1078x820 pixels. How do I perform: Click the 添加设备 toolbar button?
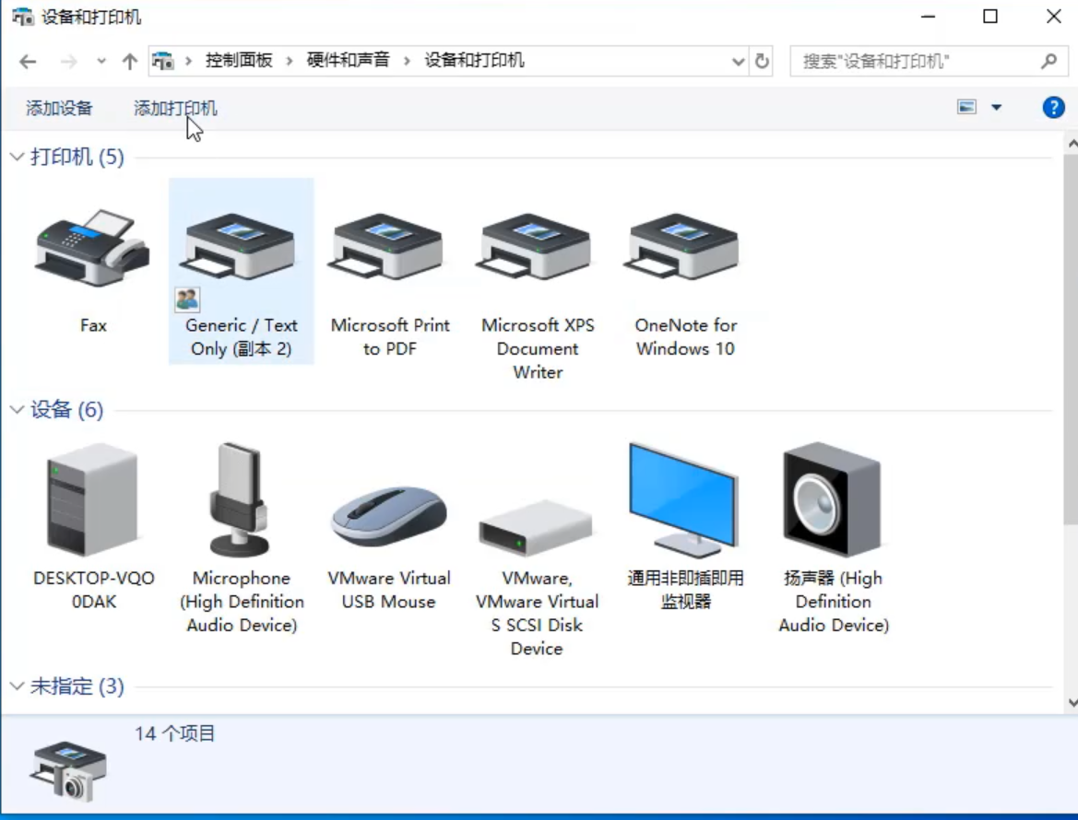[x=59, y=109]
